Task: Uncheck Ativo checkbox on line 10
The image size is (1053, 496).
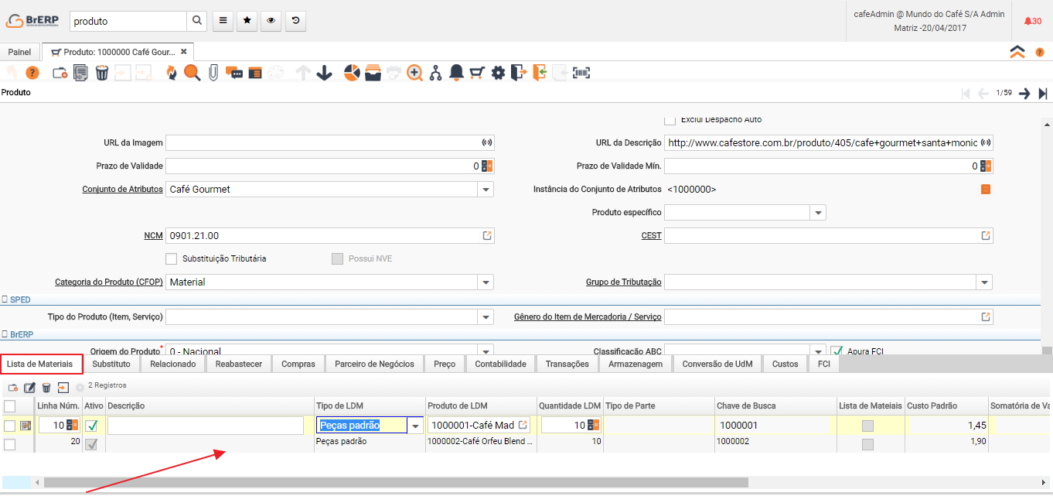Action: (91, 426)
